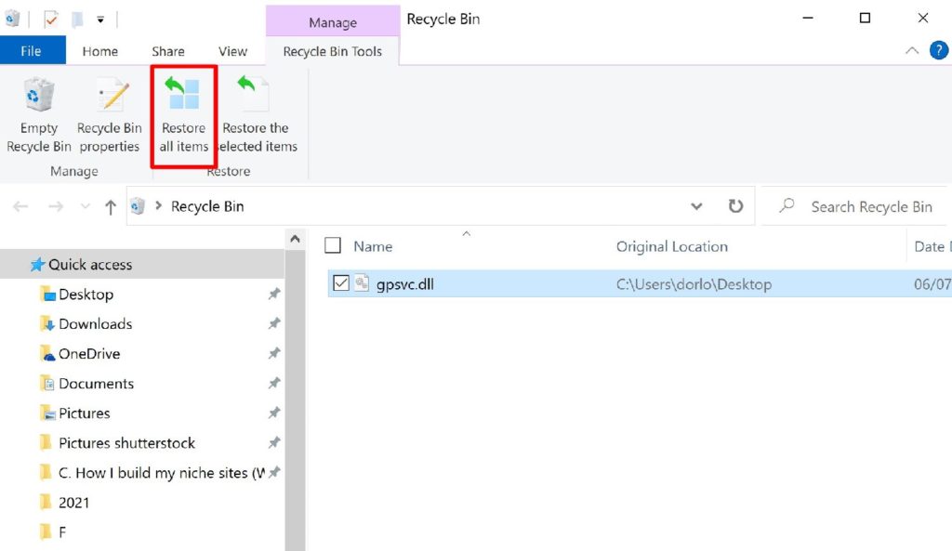Open Downloads in Quick access

tap(95, 324)
